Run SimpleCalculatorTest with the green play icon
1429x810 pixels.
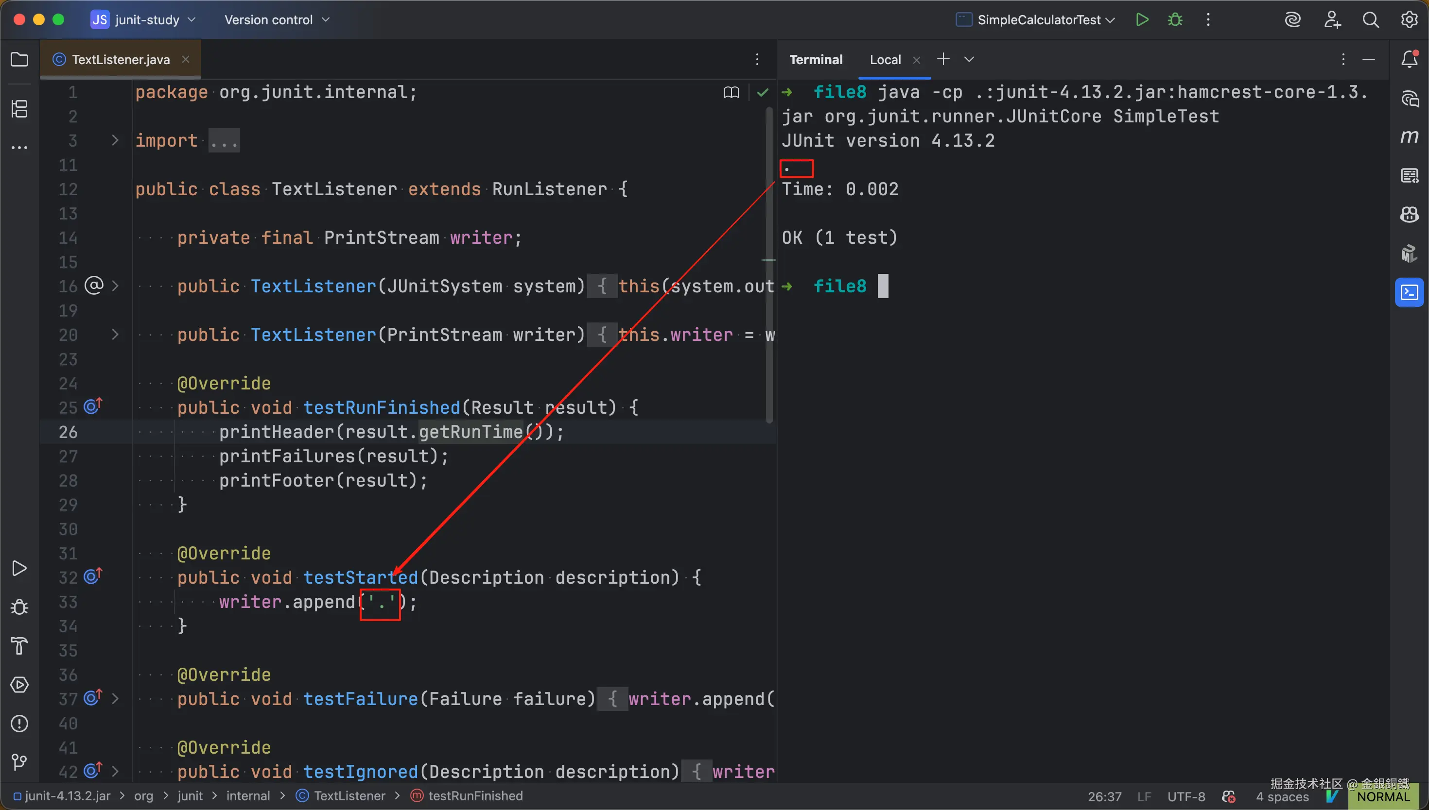pos(1142,20)
